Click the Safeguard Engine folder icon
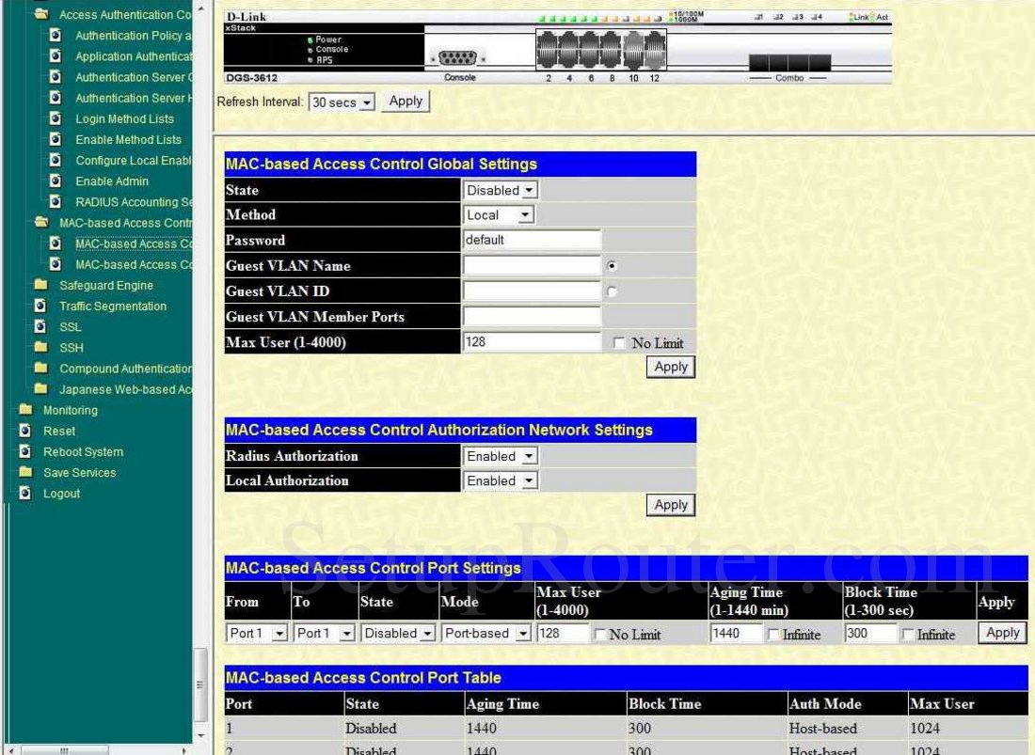The width and height of the screenshot is (1035, 755). [40, 285]
